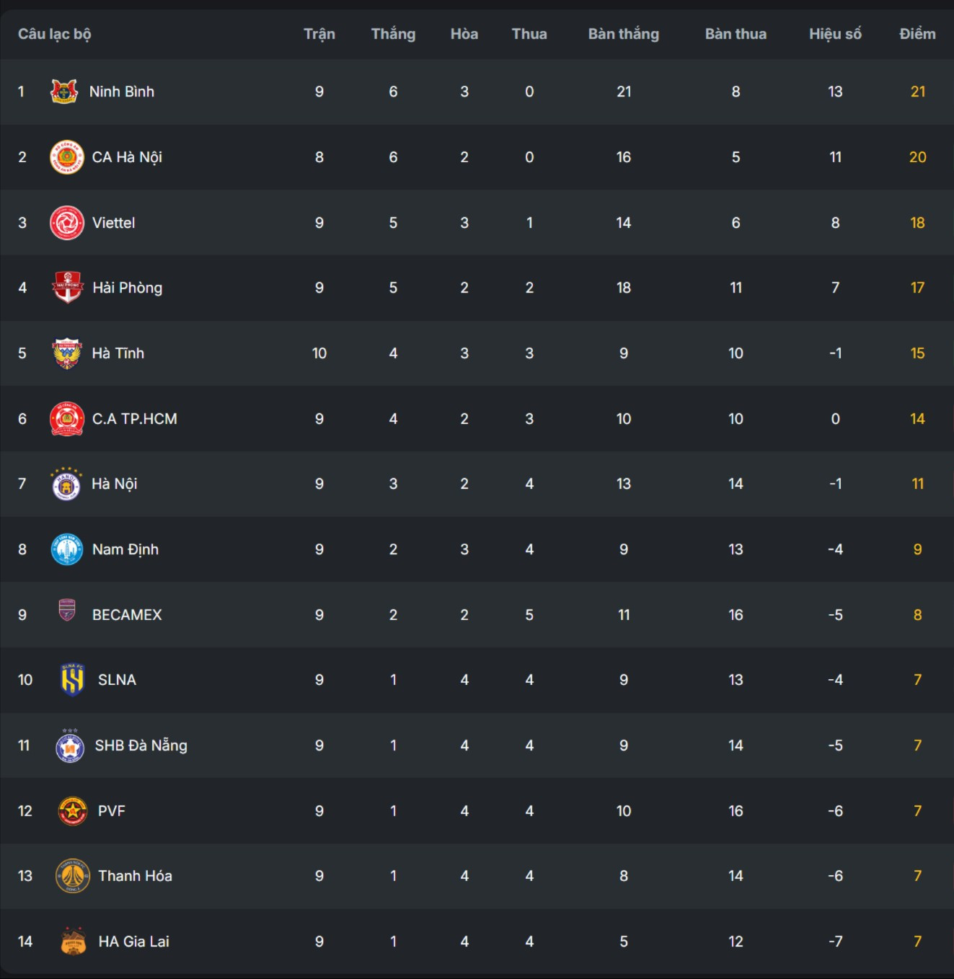This screenshot has width=954, height=979.
Task: Click the C.A TP.HCM club logo
Action: coord(66,419)
